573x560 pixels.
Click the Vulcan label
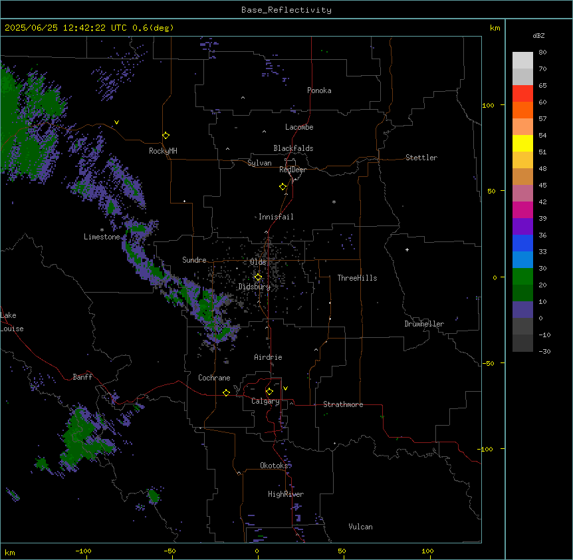click(361, 527)
